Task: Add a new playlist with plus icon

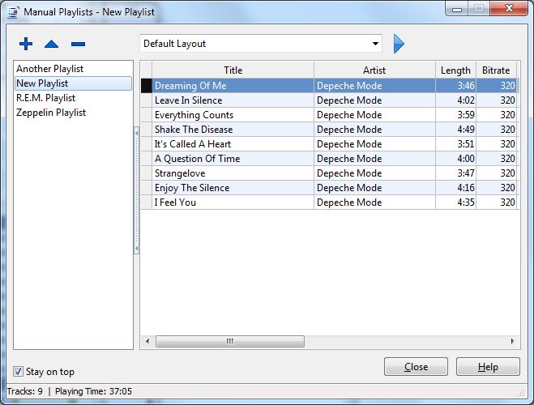Action: coord(26,44)
